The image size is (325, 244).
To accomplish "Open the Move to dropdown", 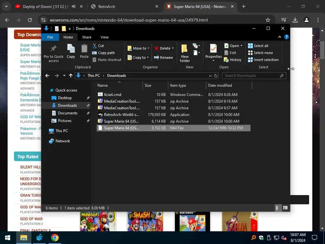I will tap(138, 48).
